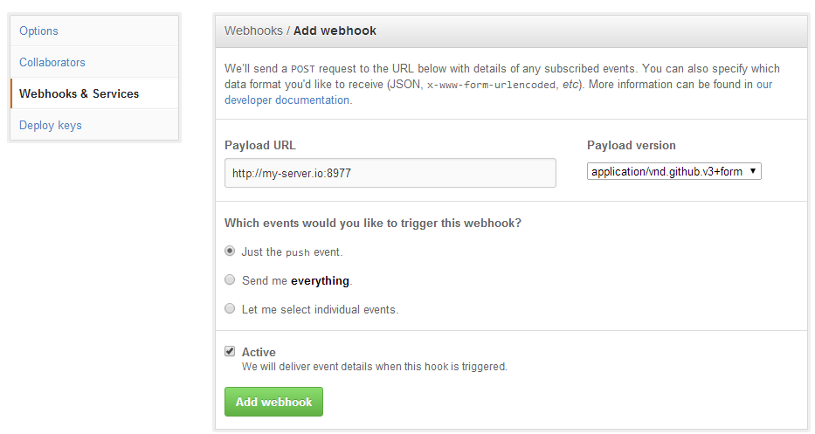Image resolution: width=815 pixels, height=434 pixels.
Task: Select 'Let me select individual events' radio
Action: (230, 308)
